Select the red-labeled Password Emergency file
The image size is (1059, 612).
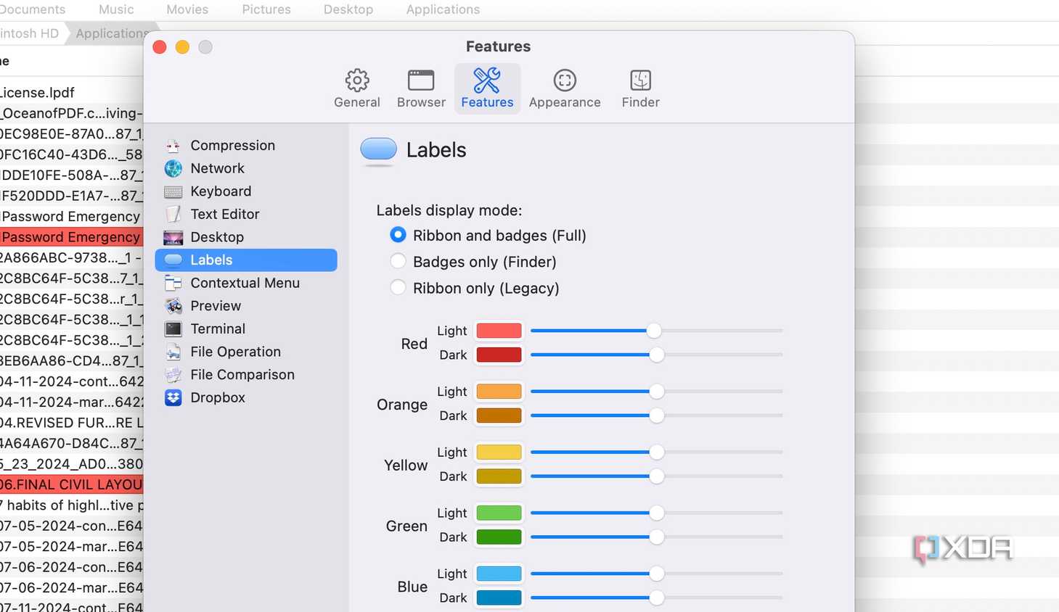coord(72,237)
